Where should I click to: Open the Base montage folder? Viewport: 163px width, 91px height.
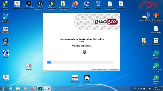121,5
